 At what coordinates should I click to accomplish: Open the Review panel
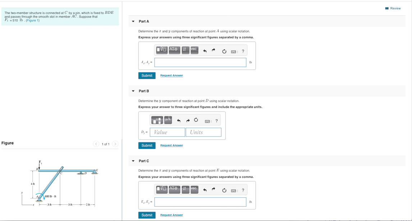pyautogui.click(x=394, y=8)
